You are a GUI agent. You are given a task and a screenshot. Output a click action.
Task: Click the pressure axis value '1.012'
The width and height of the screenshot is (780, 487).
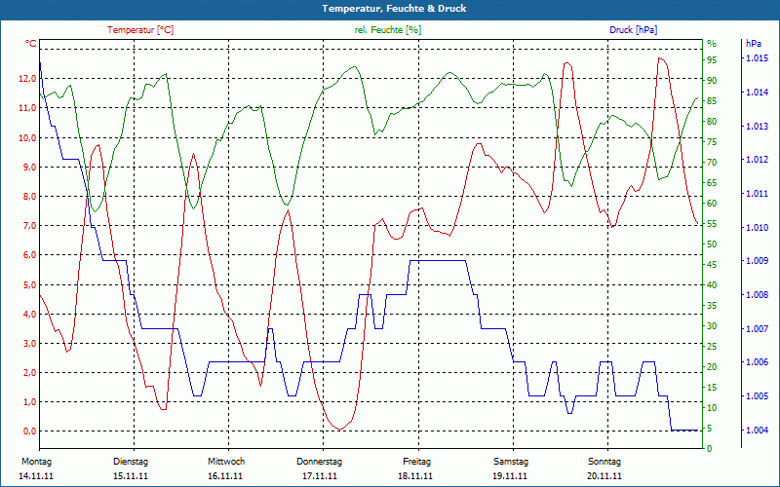point(757,160)
